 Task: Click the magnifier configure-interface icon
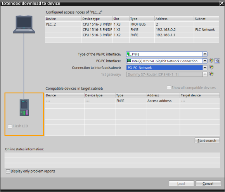pyautogui.click(x=217, y=61)
